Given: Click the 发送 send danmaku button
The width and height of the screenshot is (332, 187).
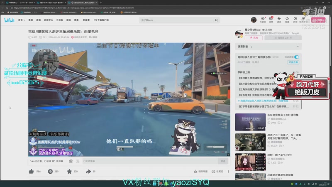Looking at the screenshot, I should click(223, 161).
